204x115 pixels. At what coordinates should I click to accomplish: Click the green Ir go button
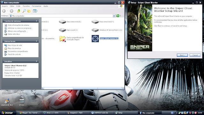point(118,16)
